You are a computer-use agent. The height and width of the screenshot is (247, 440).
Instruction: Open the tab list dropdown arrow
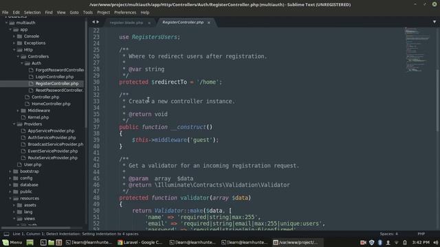coord(434,22)
